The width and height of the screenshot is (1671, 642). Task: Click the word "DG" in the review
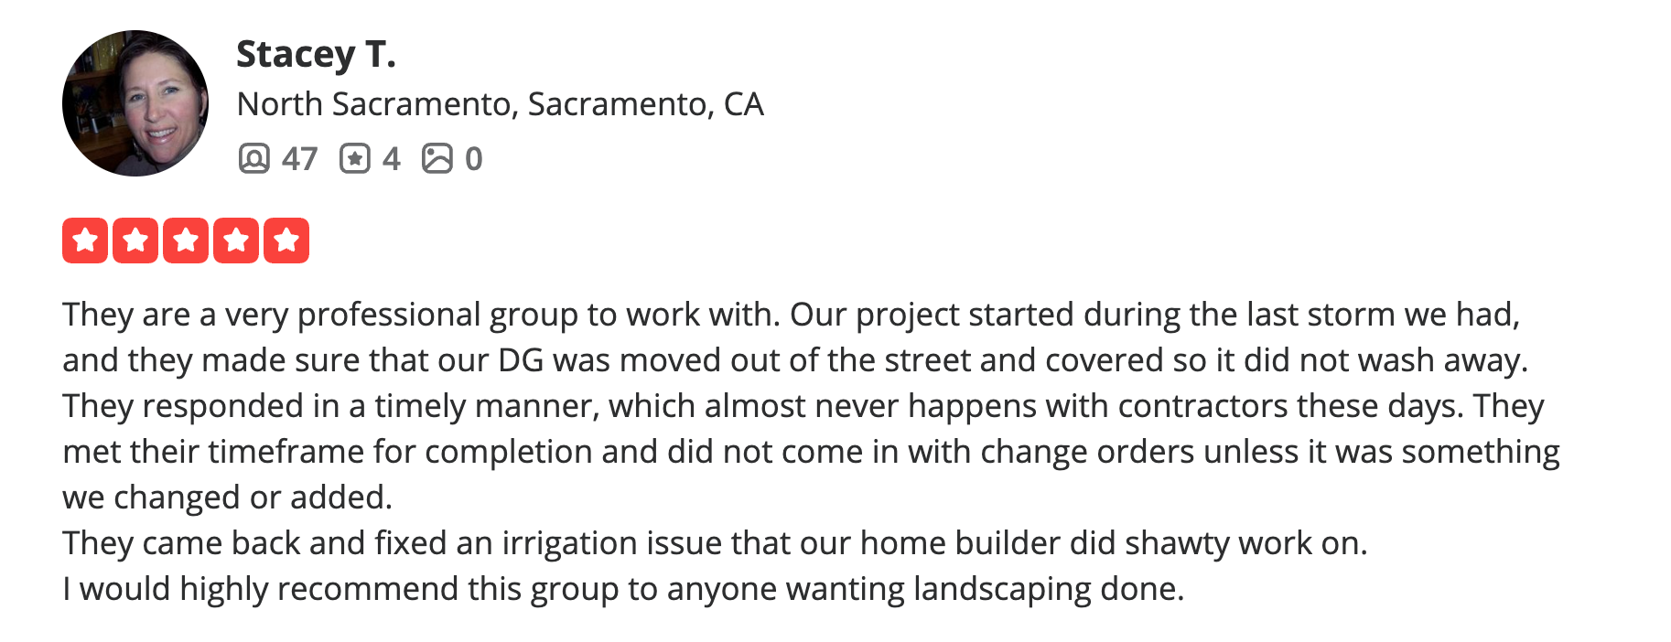521,360
